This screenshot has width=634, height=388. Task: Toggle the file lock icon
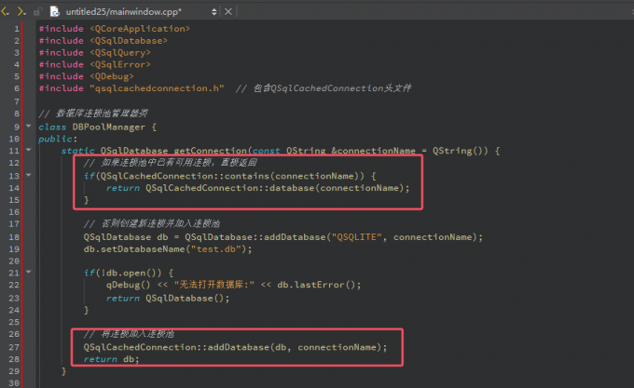pos(36,13)
